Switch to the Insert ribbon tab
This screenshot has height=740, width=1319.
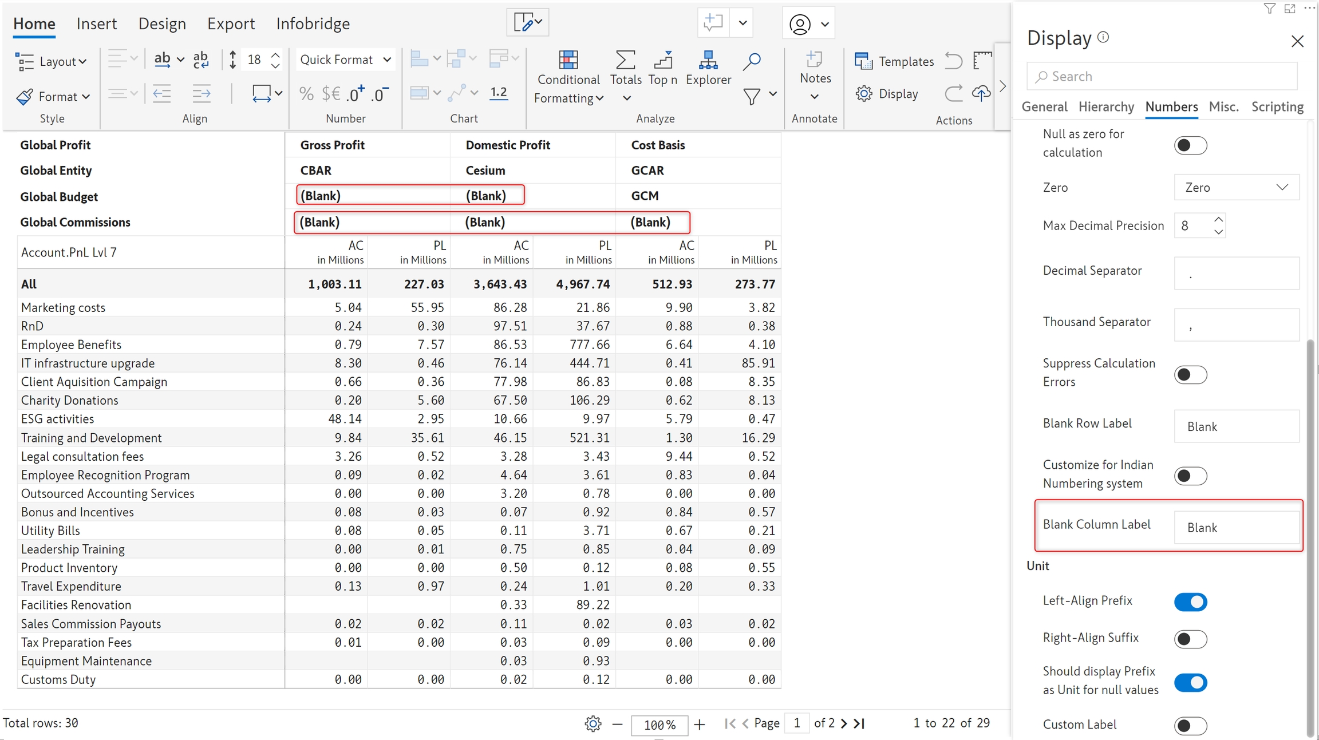[96, 23]
